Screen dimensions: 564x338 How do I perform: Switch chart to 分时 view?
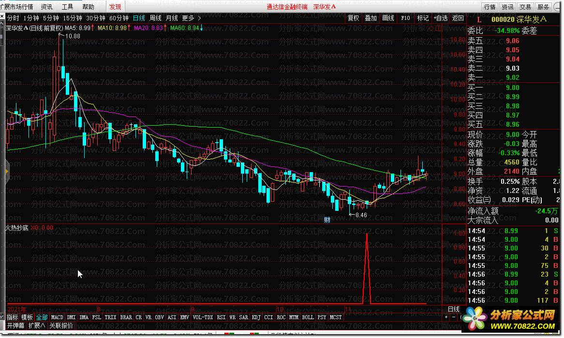[x=13, y=18]
